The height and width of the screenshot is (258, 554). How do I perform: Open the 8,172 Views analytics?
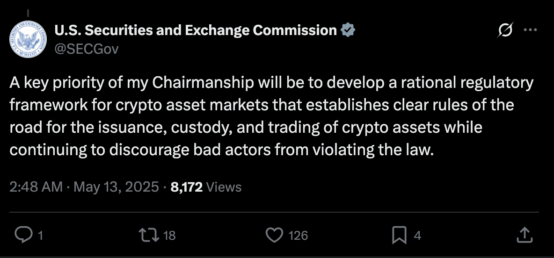[206, 186]
